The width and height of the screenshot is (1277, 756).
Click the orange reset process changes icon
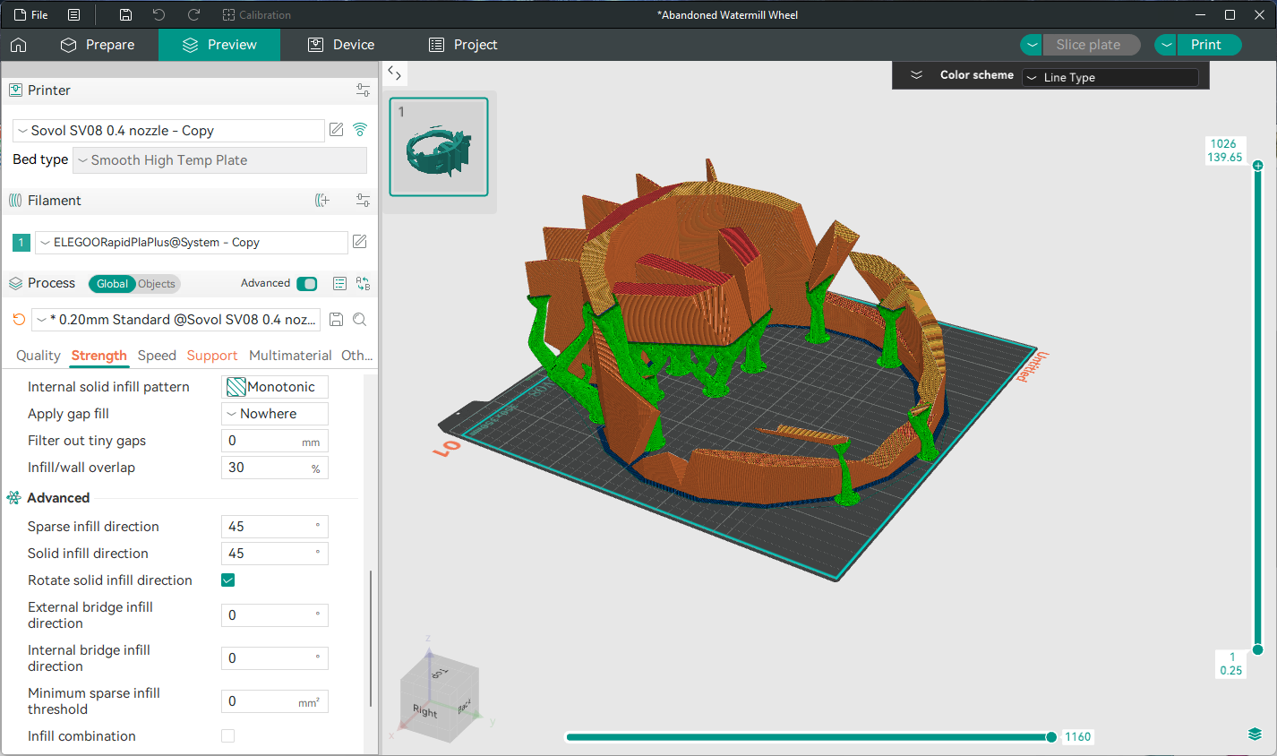[x=19, y=320]
